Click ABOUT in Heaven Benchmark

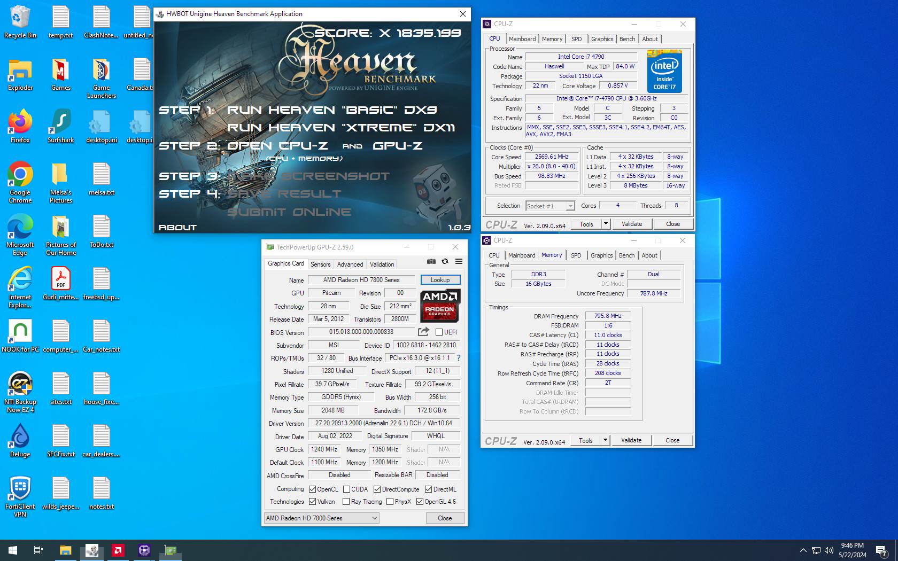(x=177, y=228)
